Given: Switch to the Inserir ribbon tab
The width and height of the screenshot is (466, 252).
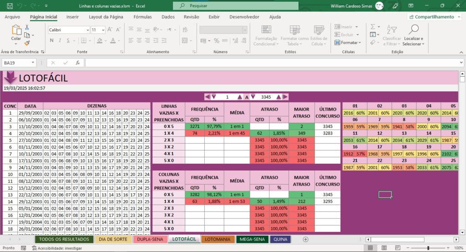Looking at the screenshot, I should coord(72,17).
